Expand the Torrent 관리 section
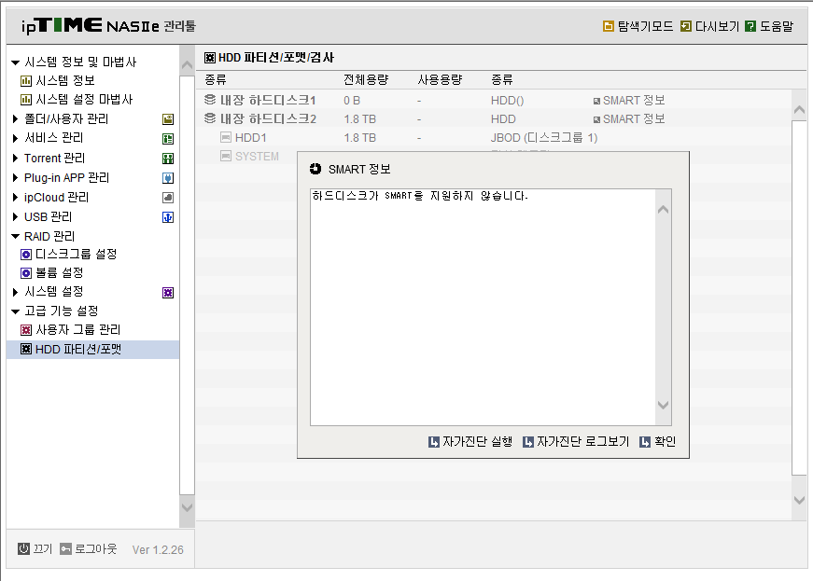This screenshot has width=813, height=581. click(x=16, y=158)
